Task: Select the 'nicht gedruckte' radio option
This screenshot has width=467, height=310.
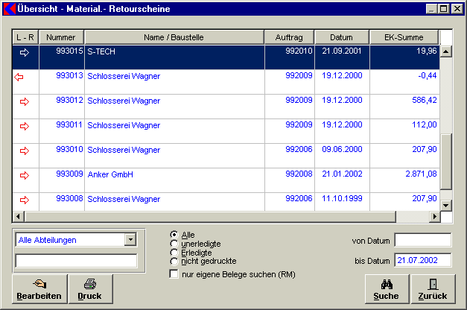Action: (174, 262)
